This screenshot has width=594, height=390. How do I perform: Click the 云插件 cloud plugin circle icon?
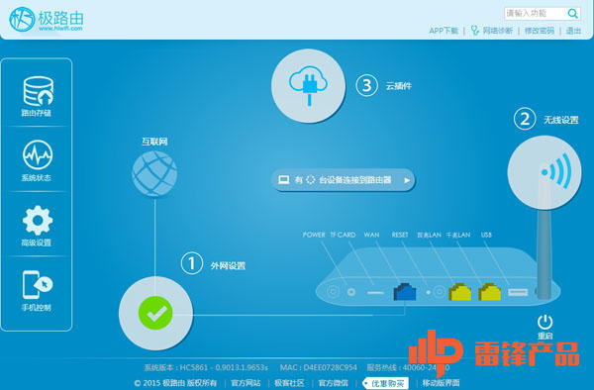[308, 85]
